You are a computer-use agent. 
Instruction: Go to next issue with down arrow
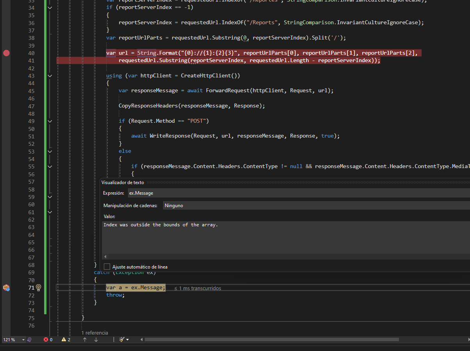(x=96, y=340)
